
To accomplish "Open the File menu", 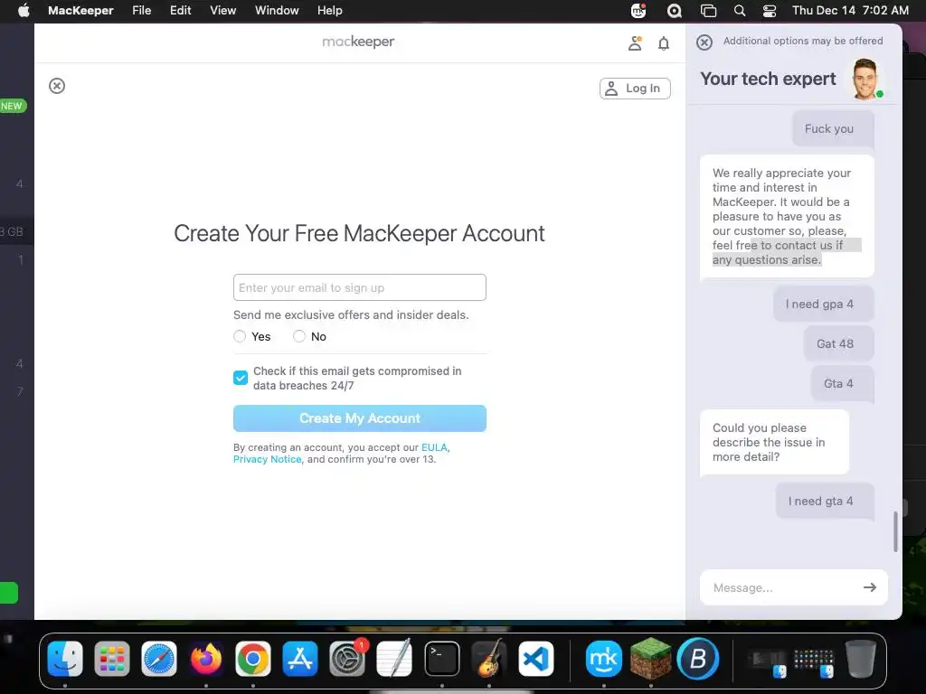I will coord(142,11).
